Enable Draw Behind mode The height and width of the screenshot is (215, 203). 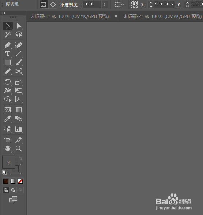pyautogui.click(x=13, y=190)
